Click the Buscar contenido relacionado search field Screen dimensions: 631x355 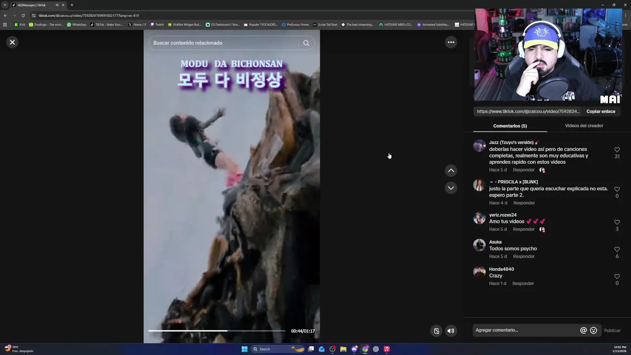223,43
